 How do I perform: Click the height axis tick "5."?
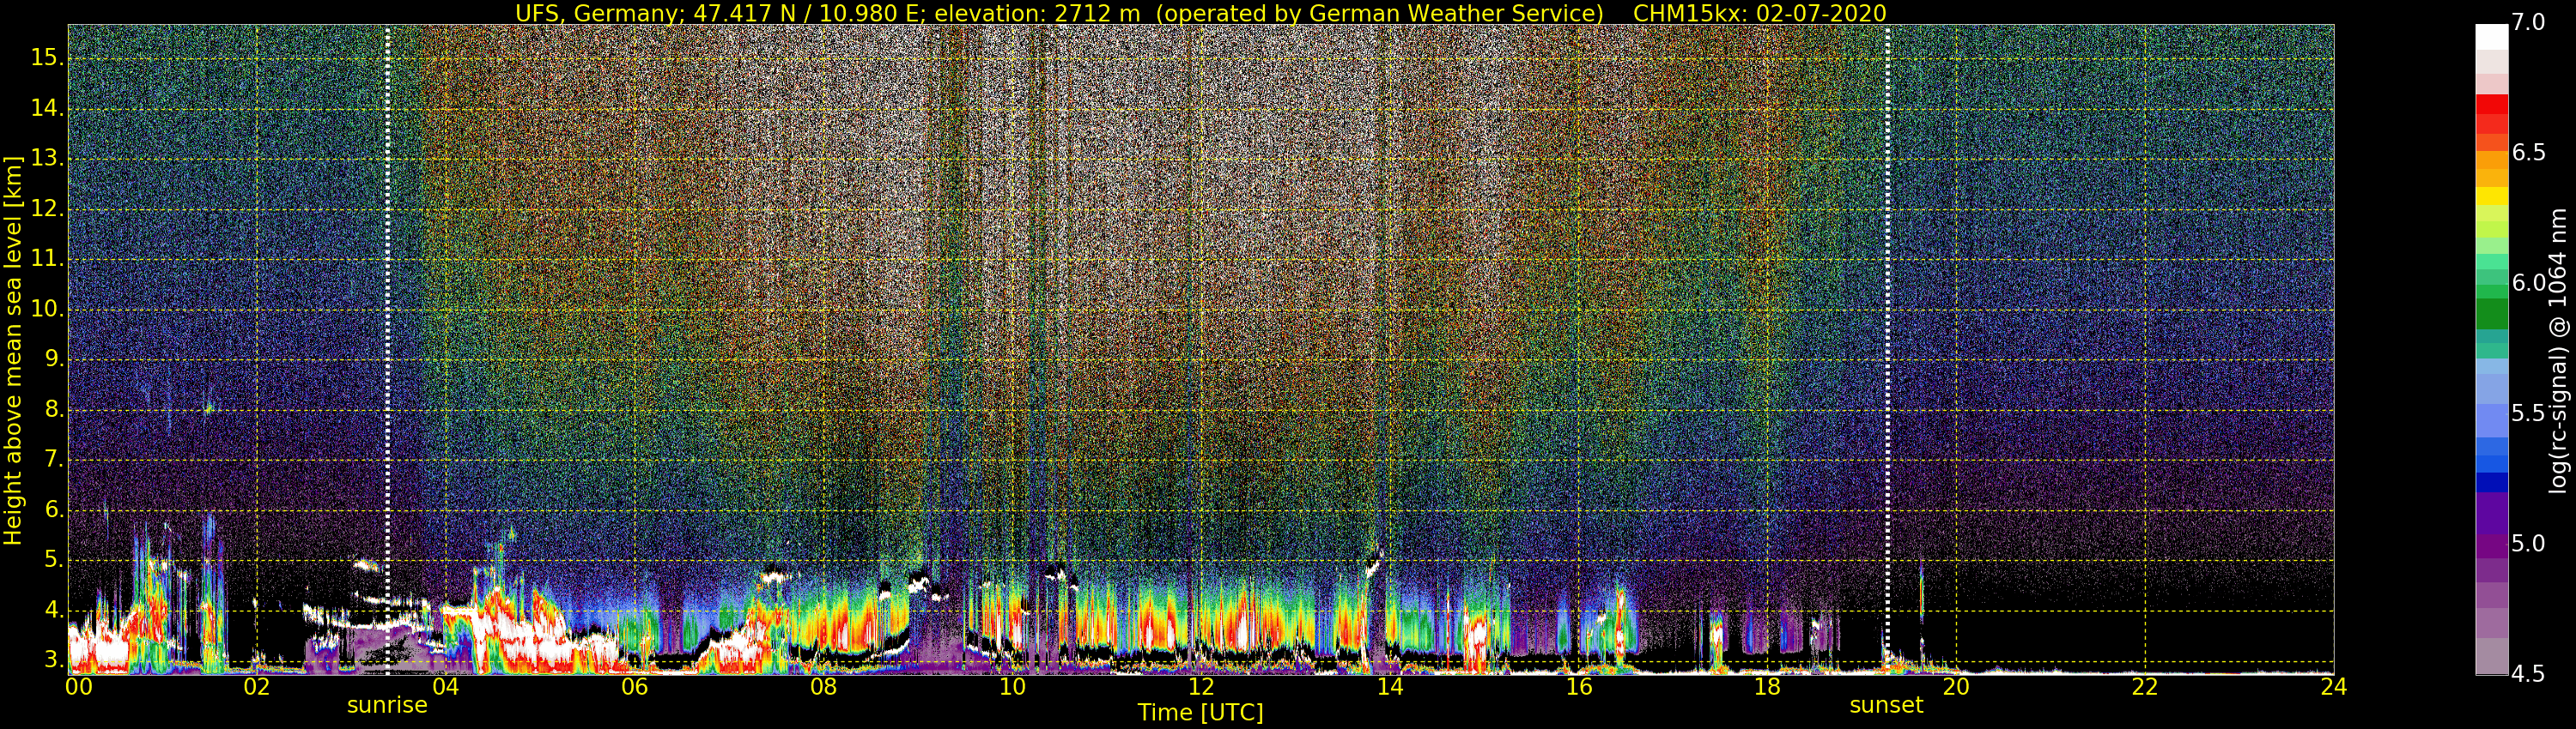[x=54, y=560]
